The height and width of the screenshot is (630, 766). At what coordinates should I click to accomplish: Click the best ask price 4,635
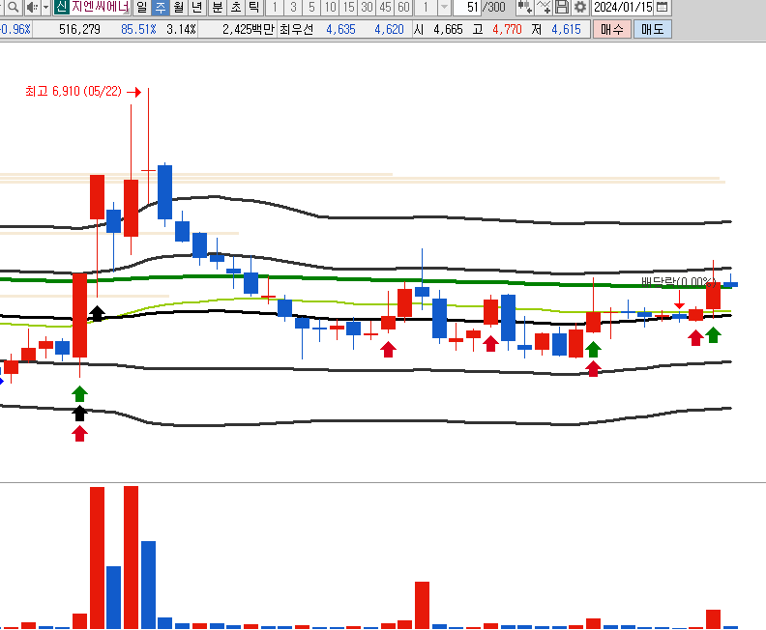340,29
